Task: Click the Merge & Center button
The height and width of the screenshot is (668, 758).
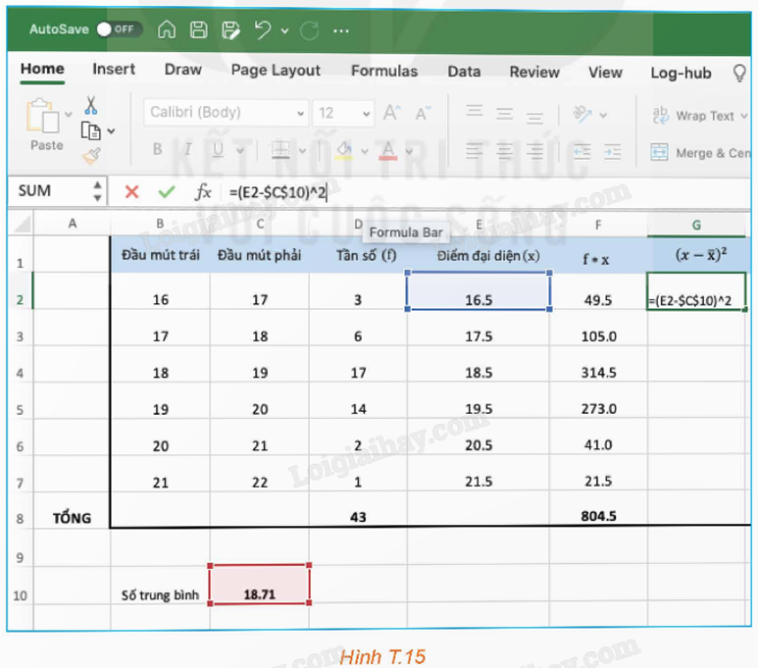Action: (700, 153)
